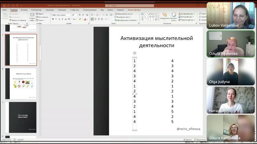
Task: Click the Olga Judyna video tile
Action: [x=230, y=72]
